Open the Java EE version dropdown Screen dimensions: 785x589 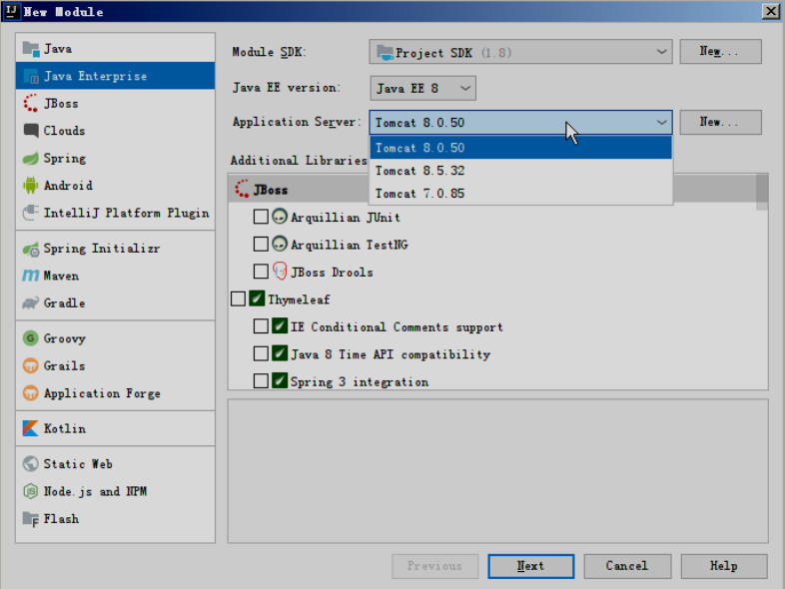click(423, 89)
